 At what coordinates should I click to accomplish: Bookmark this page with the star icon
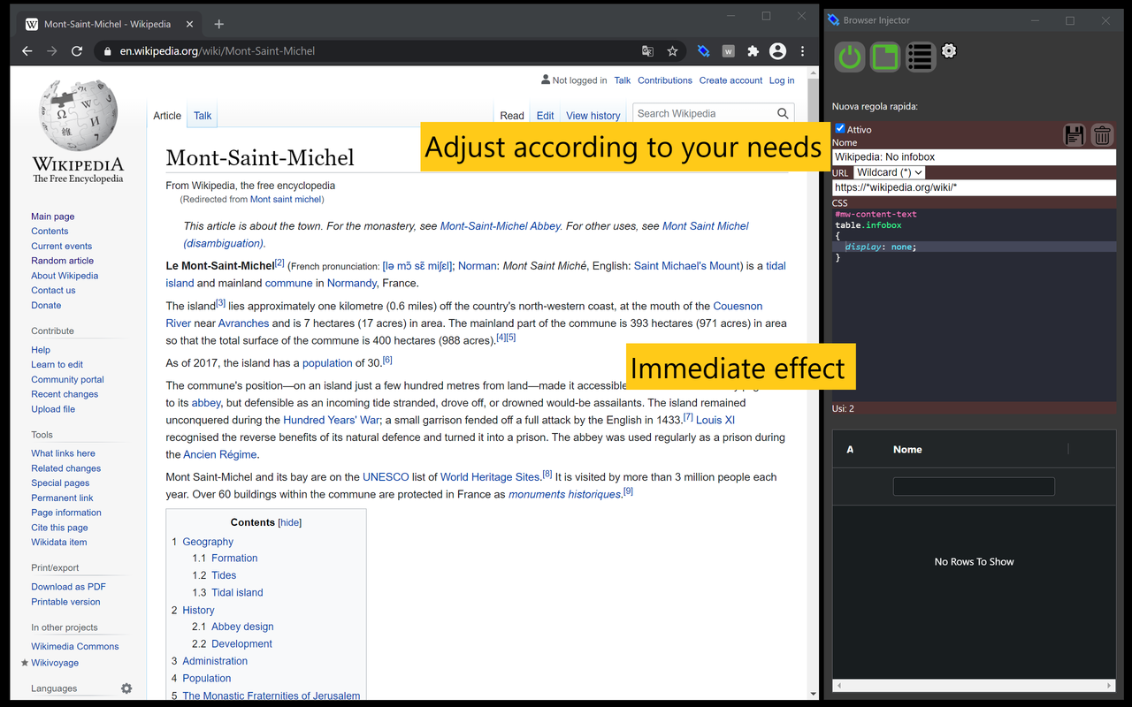tap(672, 51)
